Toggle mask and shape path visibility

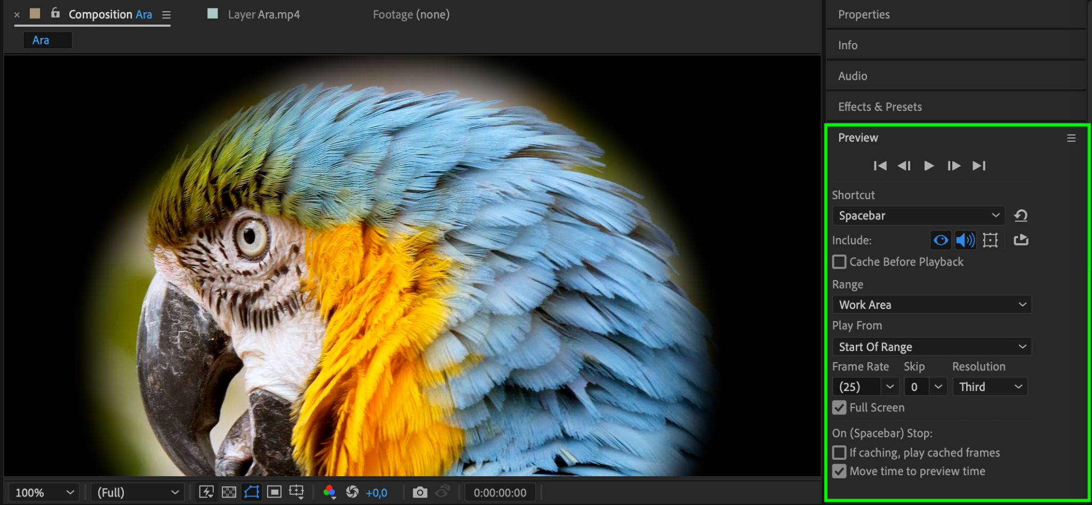click(252, 492)
